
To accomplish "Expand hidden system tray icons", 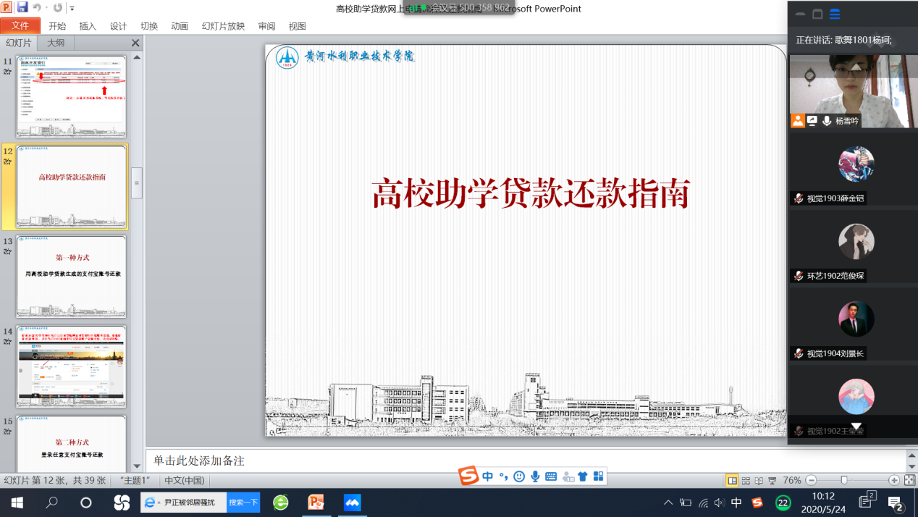I will (x=668, y=503).
